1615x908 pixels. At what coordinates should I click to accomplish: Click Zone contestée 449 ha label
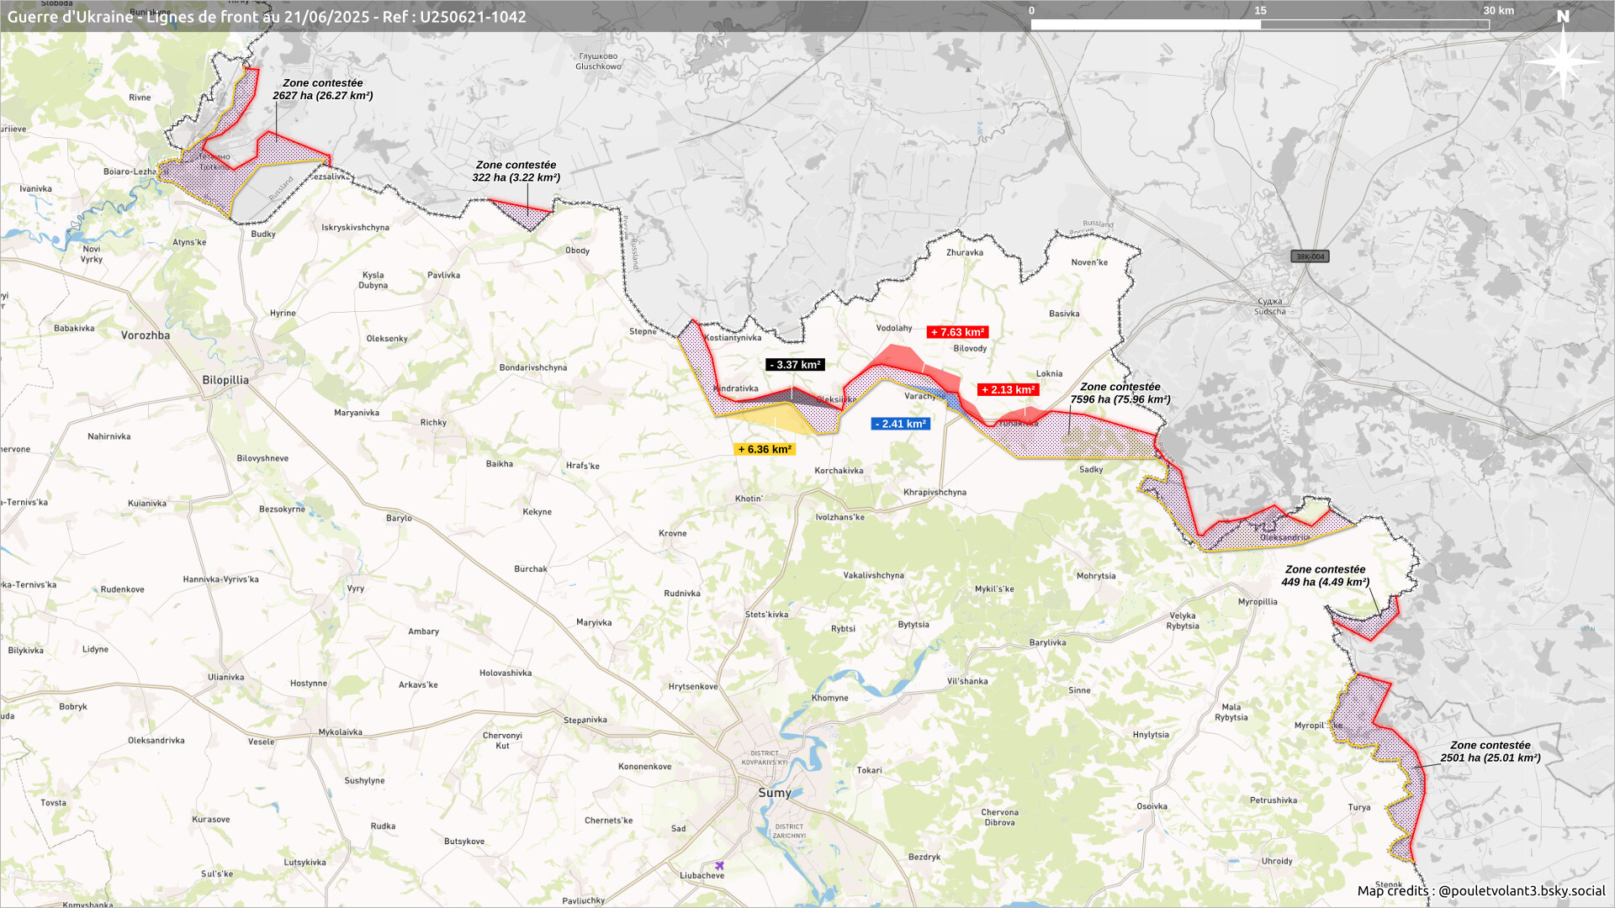1326,576
